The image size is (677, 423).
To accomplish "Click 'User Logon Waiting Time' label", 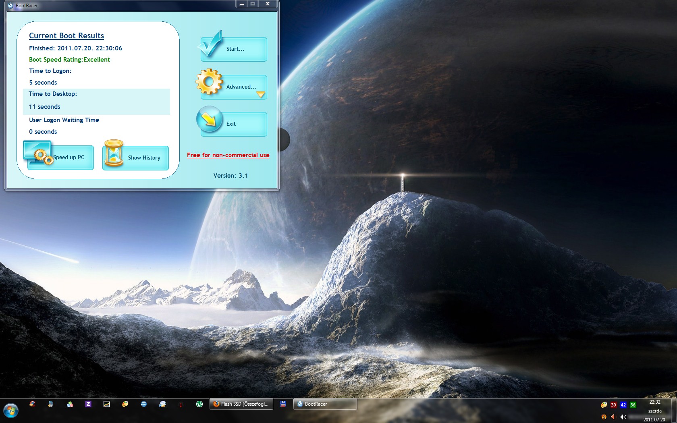I will point(64,120).
